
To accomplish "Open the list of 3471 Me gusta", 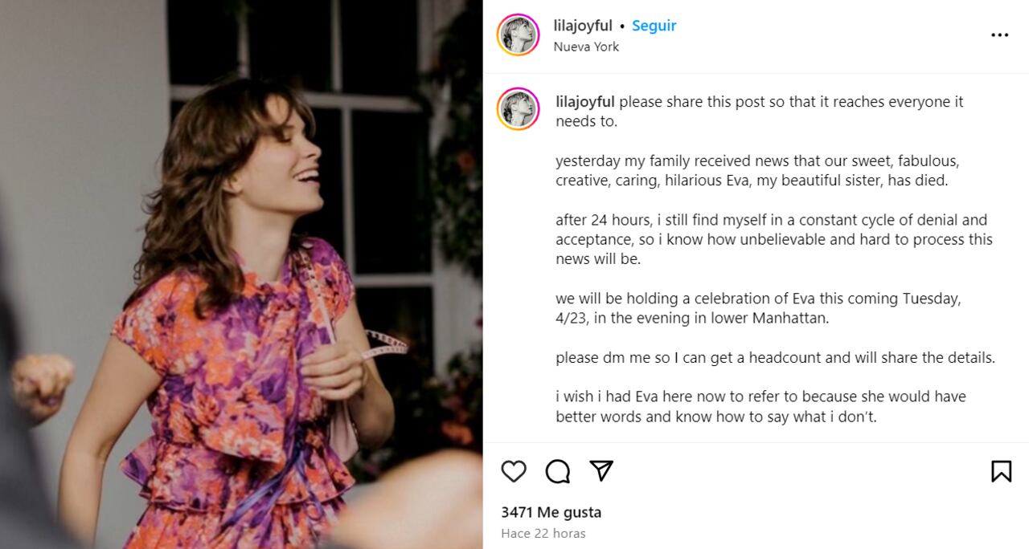I will (551, 512).
